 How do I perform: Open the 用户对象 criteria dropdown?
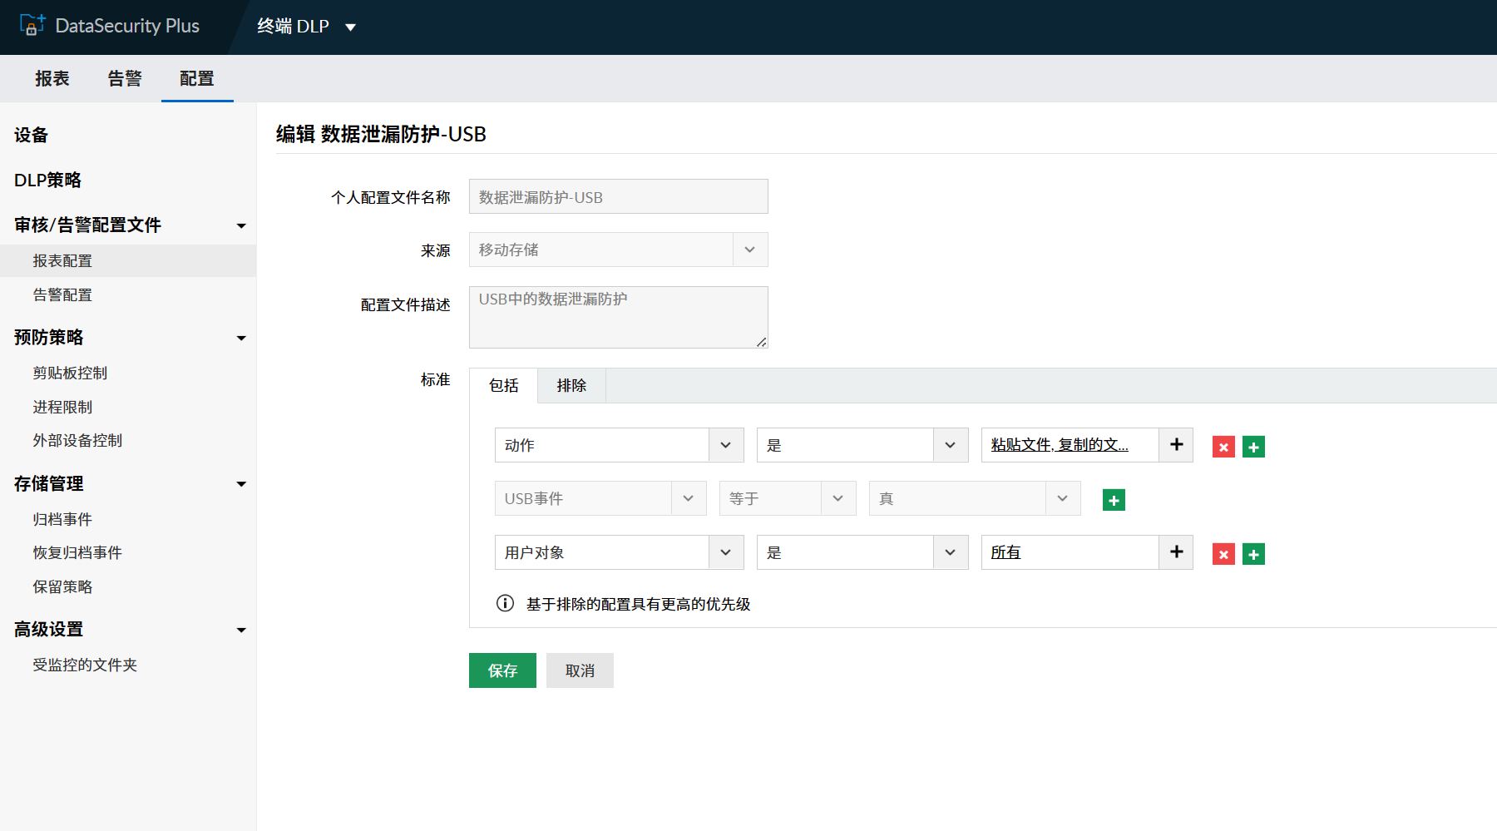point(619,552)
